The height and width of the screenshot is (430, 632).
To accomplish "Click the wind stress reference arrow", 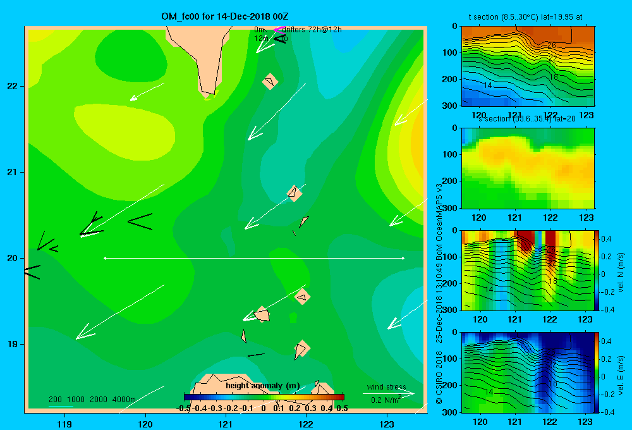I will [x=388, y=394].
